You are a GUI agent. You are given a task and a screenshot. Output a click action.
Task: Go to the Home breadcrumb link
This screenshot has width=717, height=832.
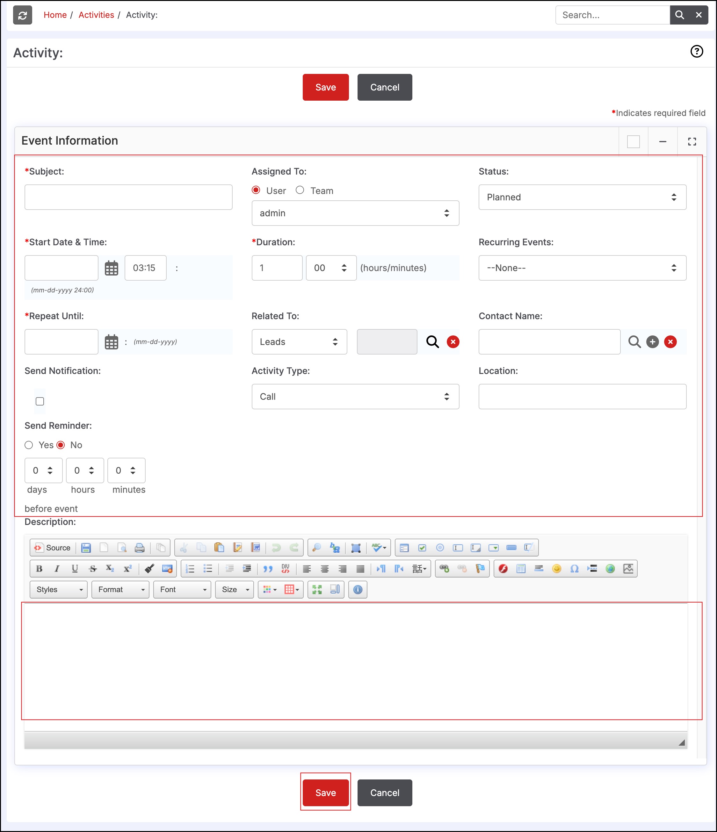tap(55, 15)
